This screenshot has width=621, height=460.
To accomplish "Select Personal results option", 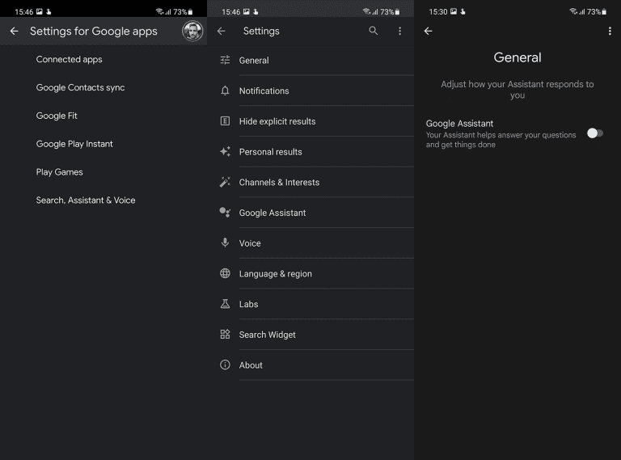I will (x=270, y=152).
